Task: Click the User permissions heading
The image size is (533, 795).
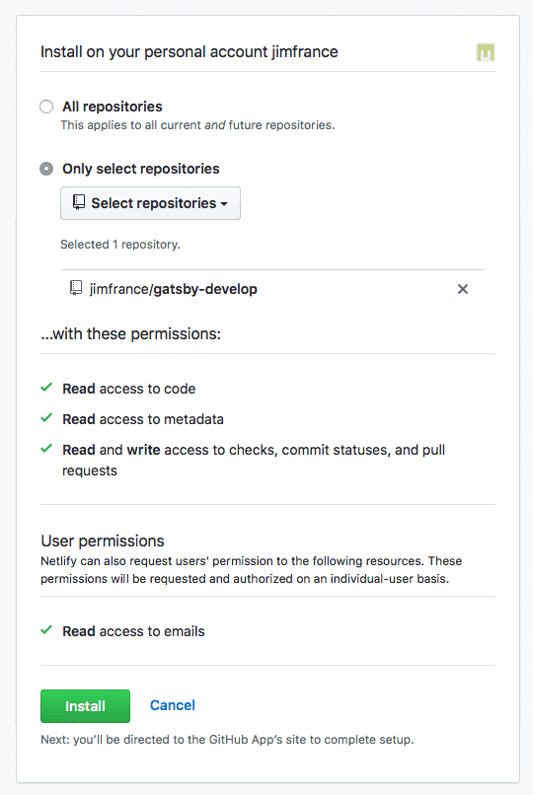Action: [103, 541]
